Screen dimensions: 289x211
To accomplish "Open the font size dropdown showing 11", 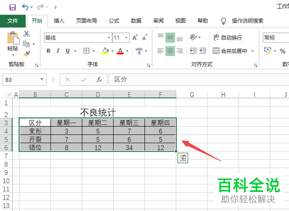I will point(127,38).
